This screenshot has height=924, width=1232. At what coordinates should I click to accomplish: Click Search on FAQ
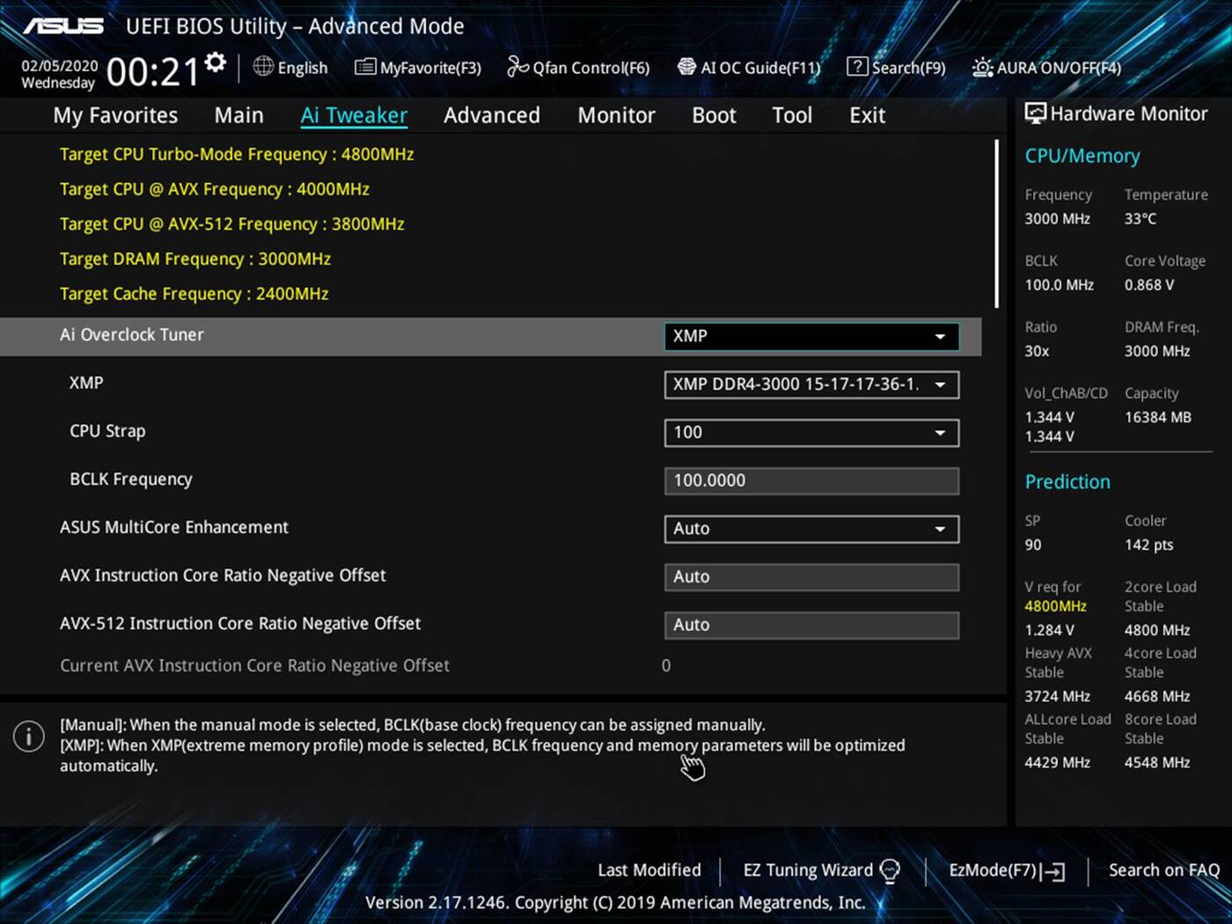[1163, 869]
